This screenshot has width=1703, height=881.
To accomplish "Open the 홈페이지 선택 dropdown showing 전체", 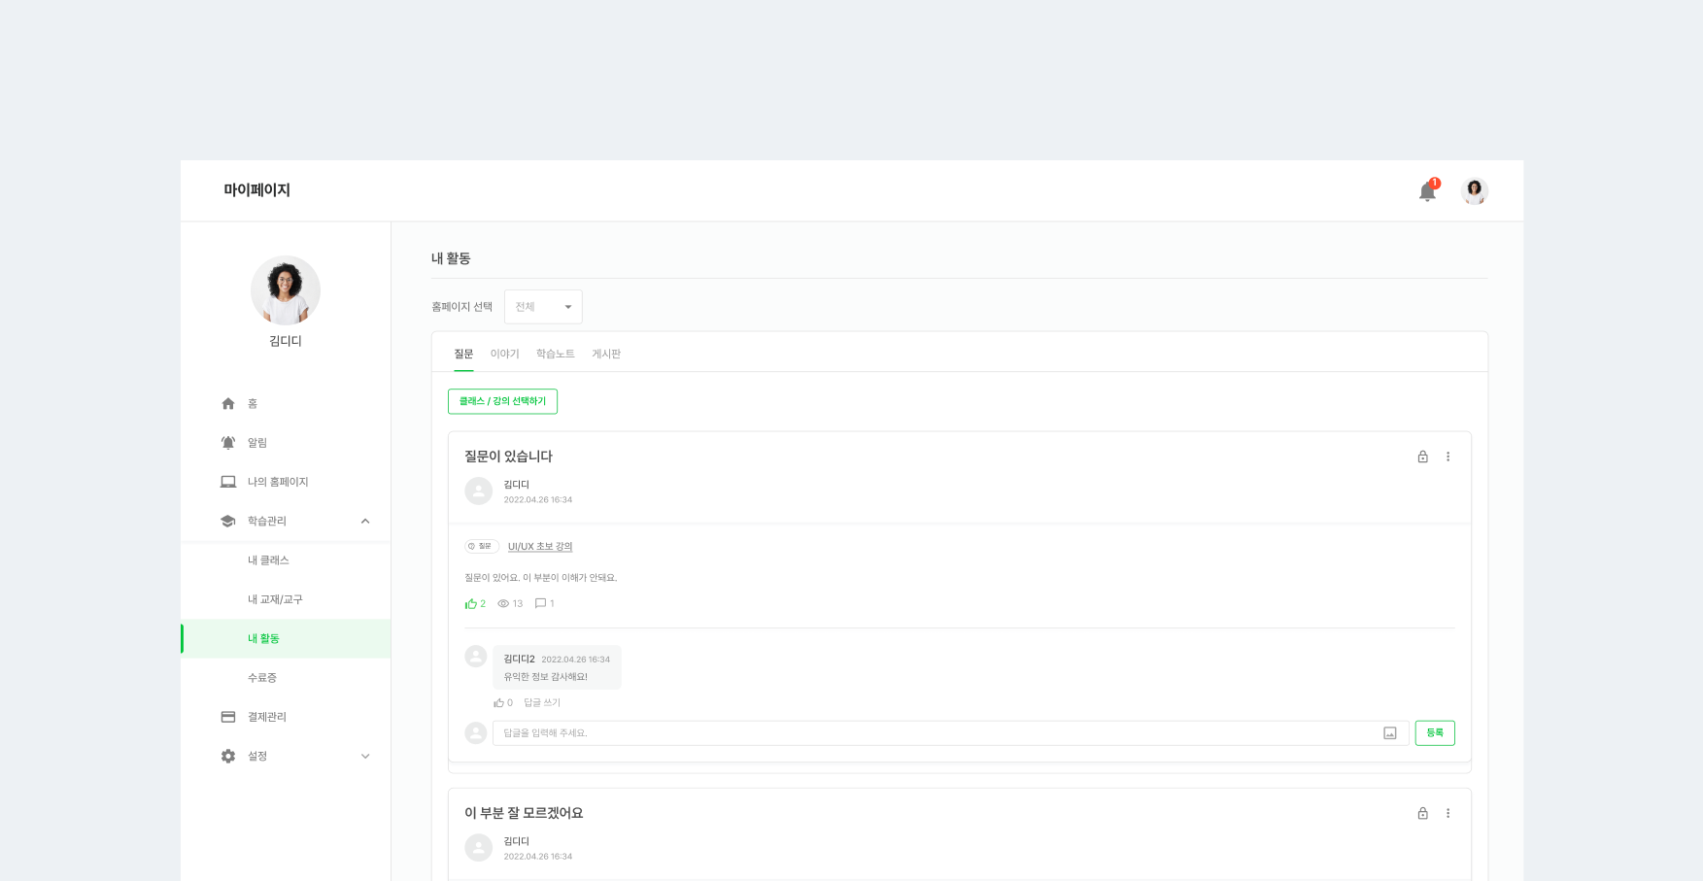I will 543,307.
